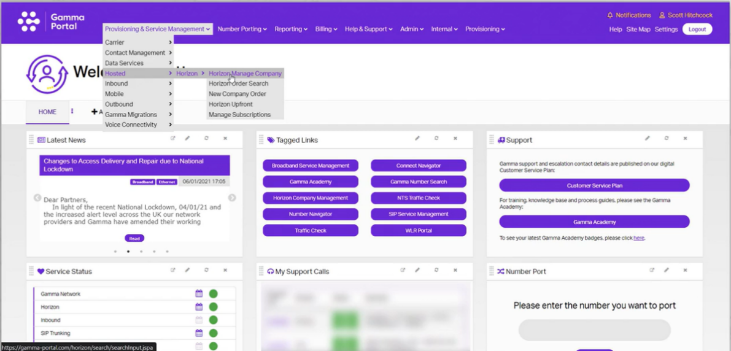Edit the Support widget with pencil icon
The width and height of the screenshot is (731, 351).
tap(648, 139)
